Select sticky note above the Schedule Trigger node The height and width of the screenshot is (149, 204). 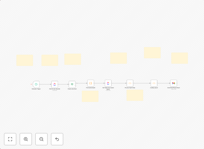pos(25,60)
